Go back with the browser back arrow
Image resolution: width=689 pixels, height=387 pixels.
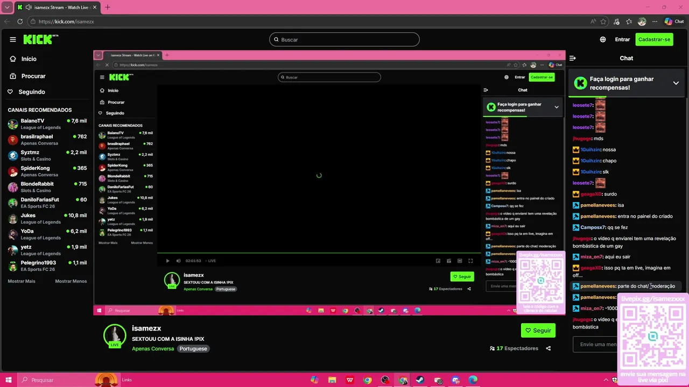click(7, 21)
